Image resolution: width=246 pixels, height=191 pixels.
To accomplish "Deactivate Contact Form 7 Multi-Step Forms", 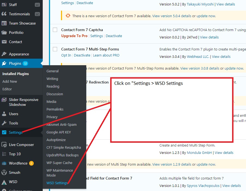I will click(x=82, y=55).
